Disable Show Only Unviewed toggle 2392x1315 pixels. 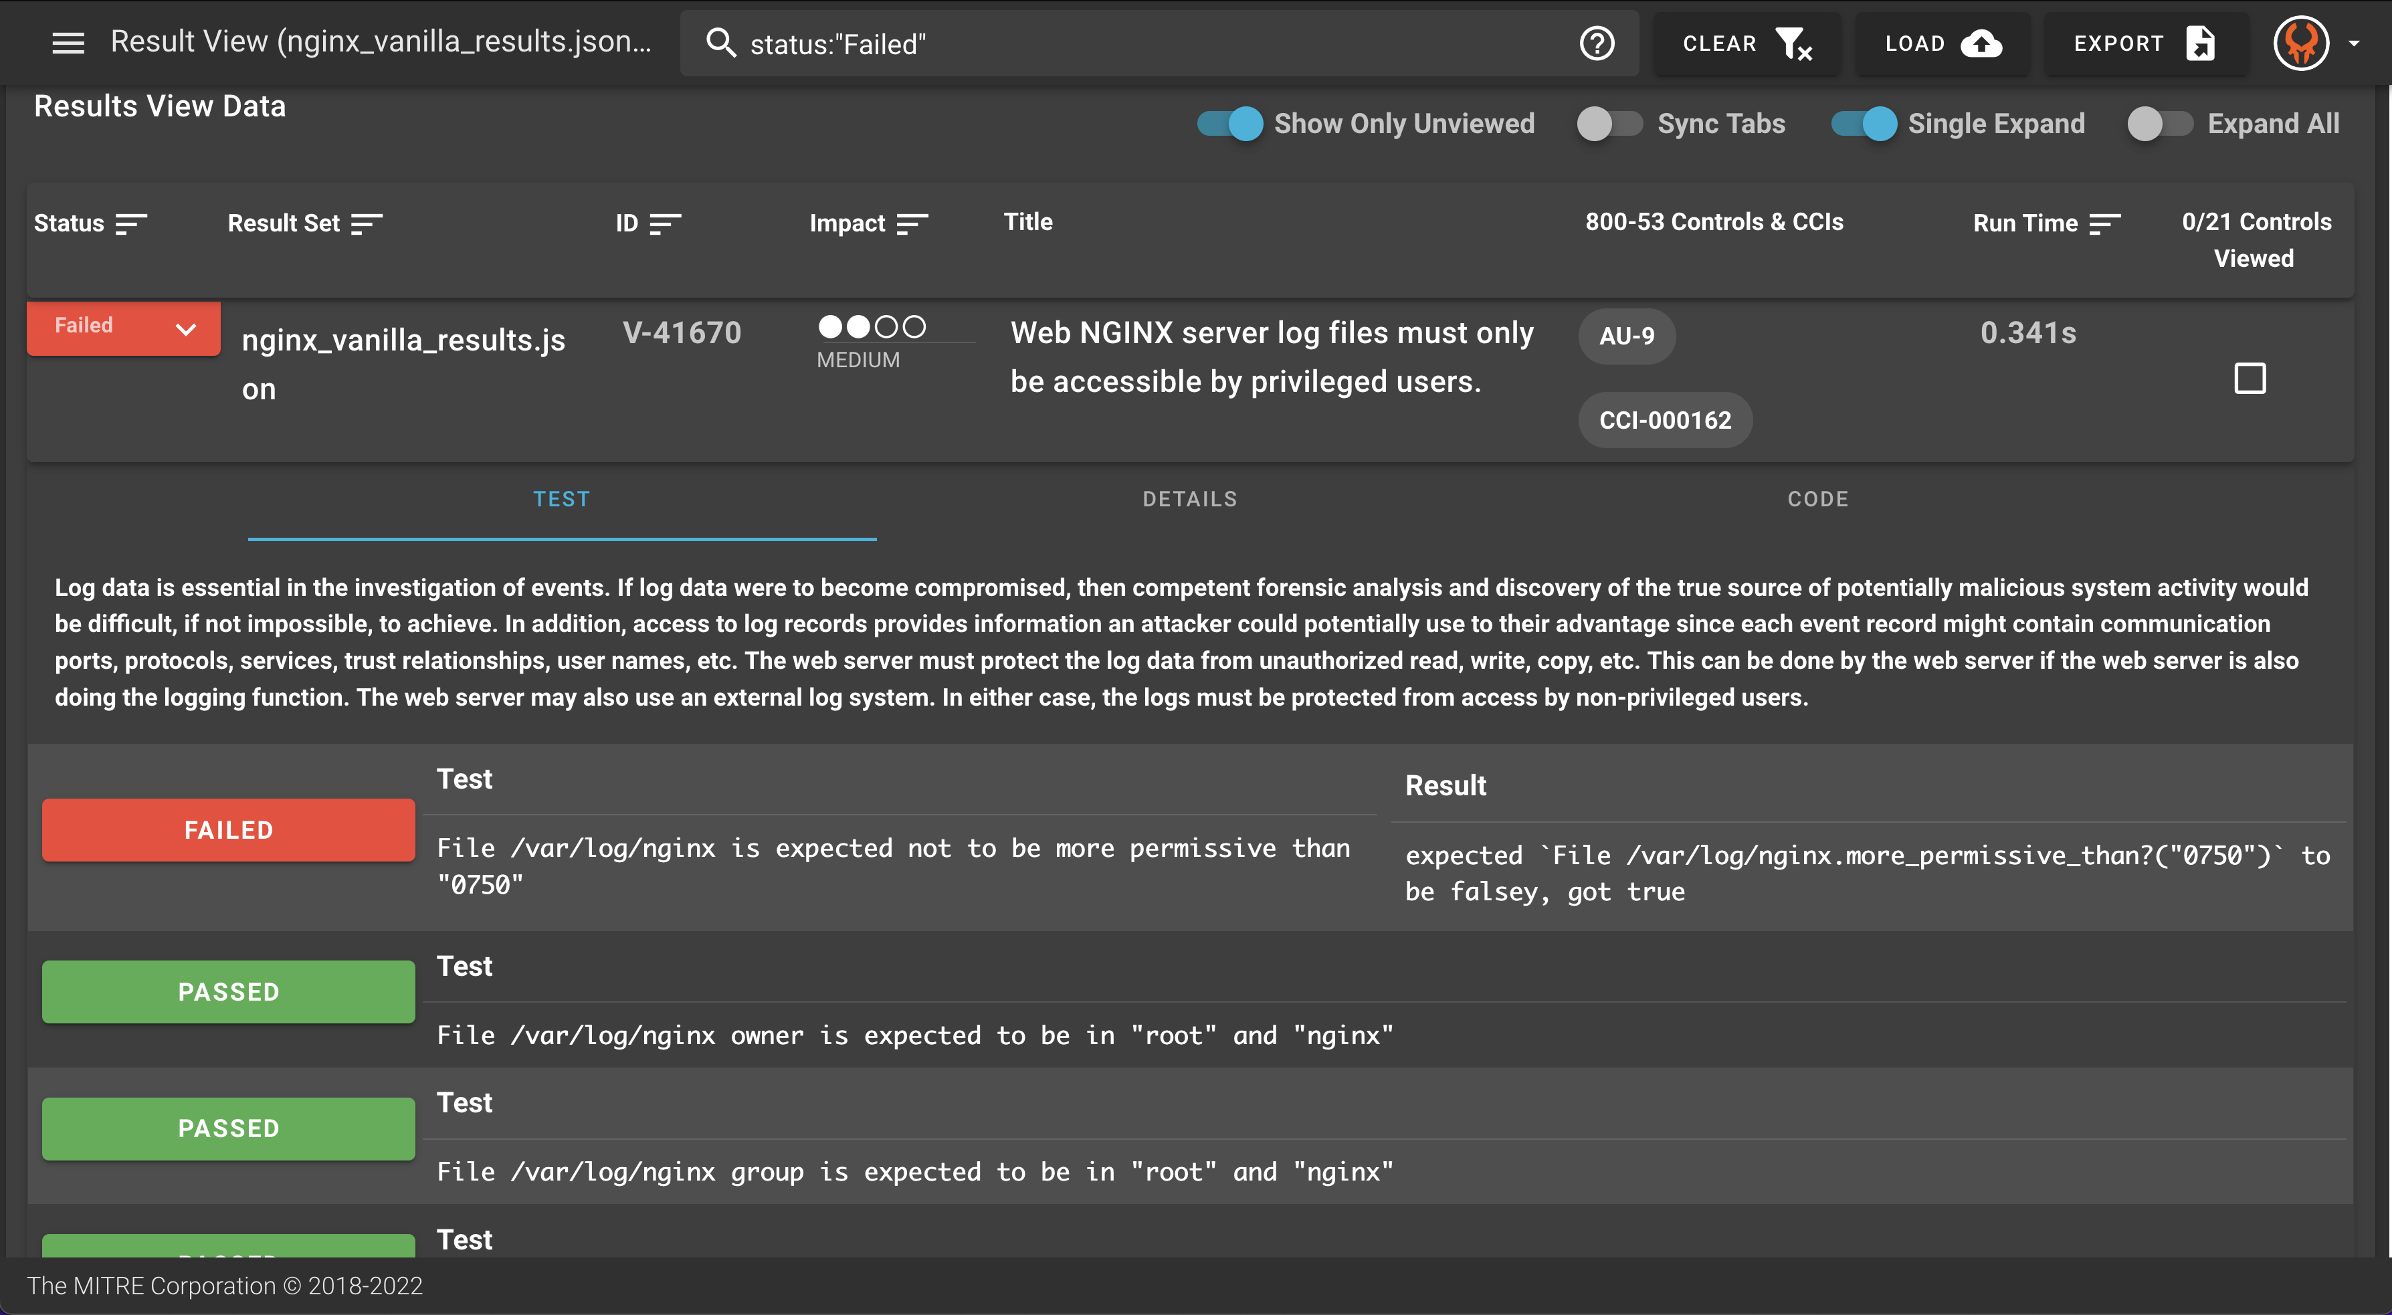coord(1230,124)
